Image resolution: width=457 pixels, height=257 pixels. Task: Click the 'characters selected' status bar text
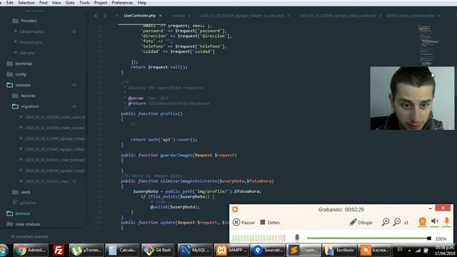pyautogui.click(x=29, y=236)
